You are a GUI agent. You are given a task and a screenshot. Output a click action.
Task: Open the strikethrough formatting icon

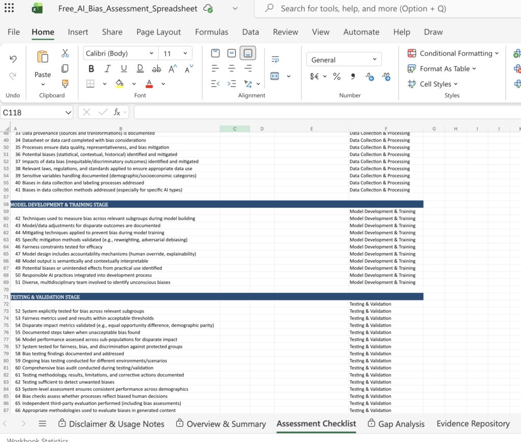pyautogui.click(x=155, y=69)
